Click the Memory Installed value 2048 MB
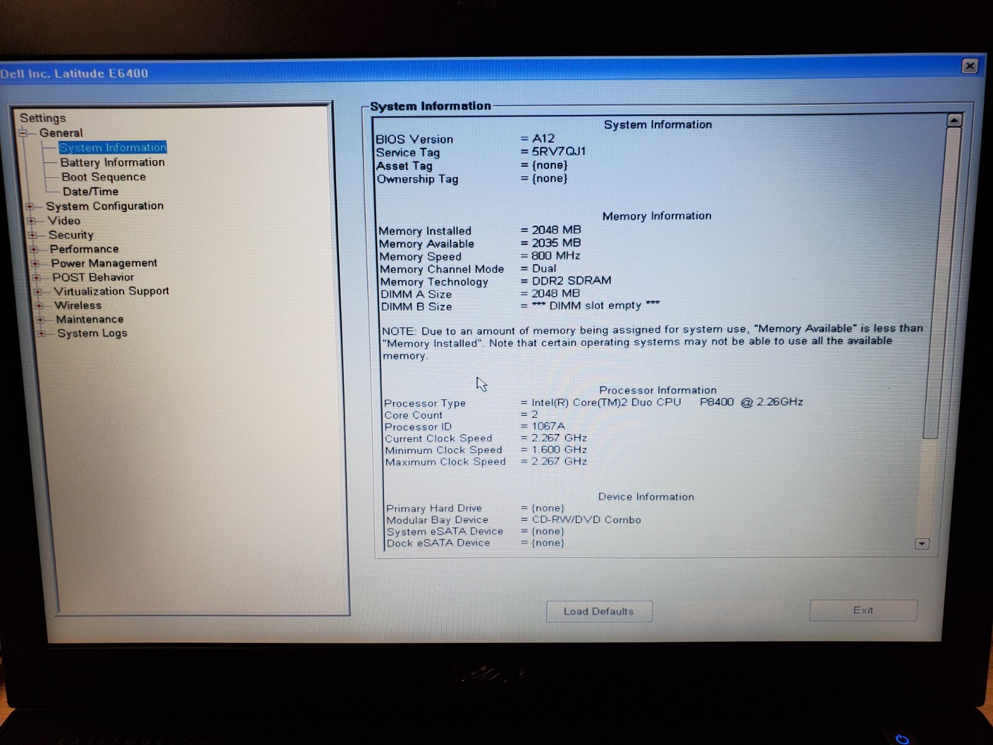The height and width of the screenshot is (745, 993). [556, 230]
